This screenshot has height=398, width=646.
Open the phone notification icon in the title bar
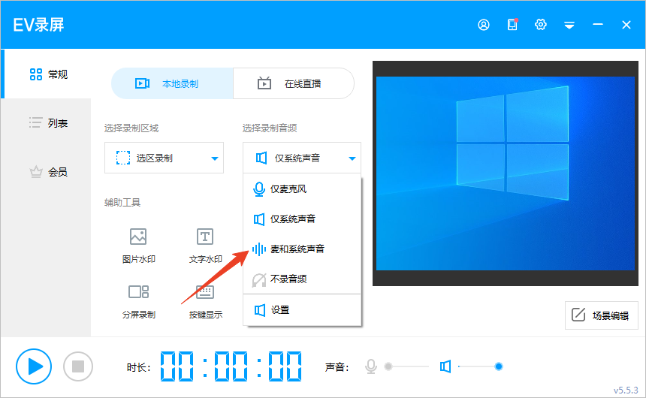tap(512, 25)
